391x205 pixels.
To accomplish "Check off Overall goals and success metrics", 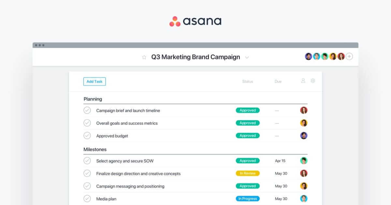I will click(x=87, y=123).
